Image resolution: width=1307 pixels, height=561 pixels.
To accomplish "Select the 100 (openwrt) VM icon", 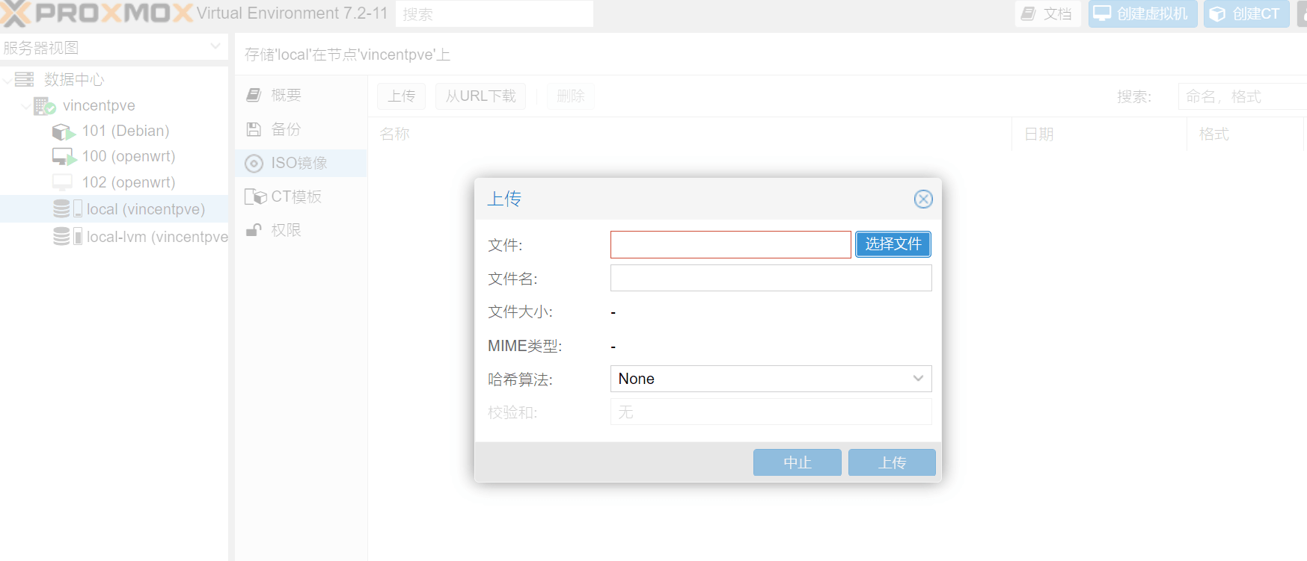I will 64,157.
